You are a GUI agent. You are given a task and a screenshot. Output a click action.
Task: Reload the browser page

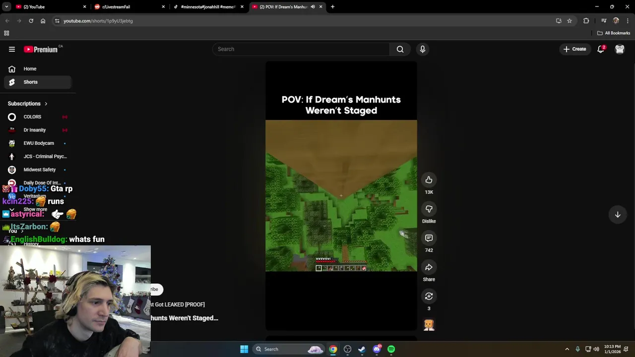point(31,21)
